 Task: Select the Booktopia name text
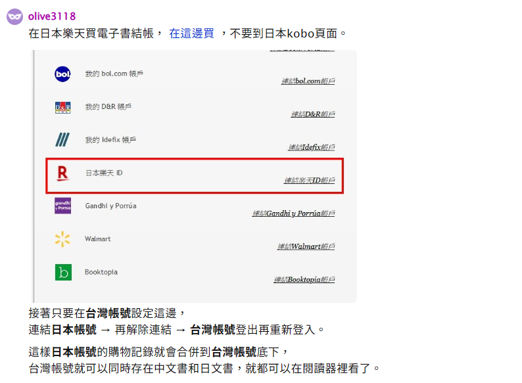pyautogui.click(x=101, y=272)
